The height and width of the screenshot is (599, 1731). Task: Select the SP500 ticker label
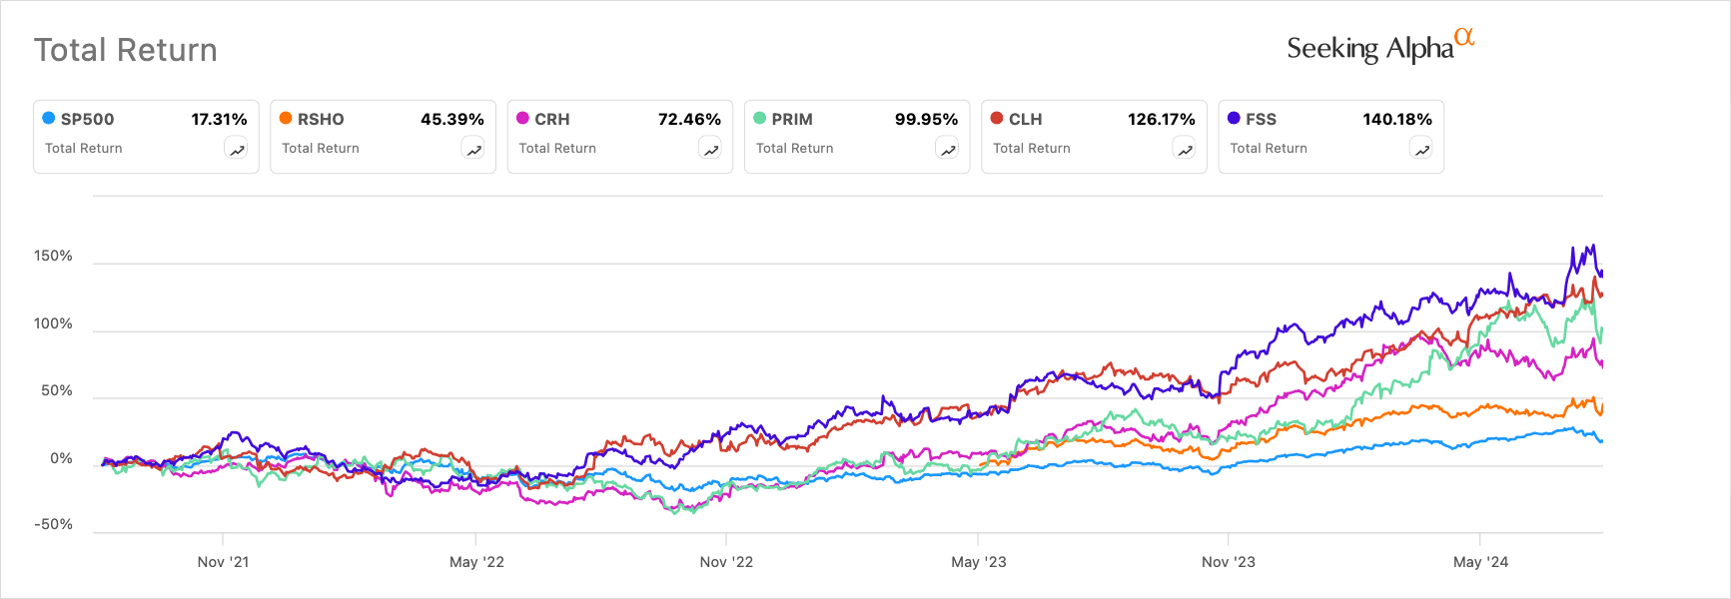[x=87, y=119]
